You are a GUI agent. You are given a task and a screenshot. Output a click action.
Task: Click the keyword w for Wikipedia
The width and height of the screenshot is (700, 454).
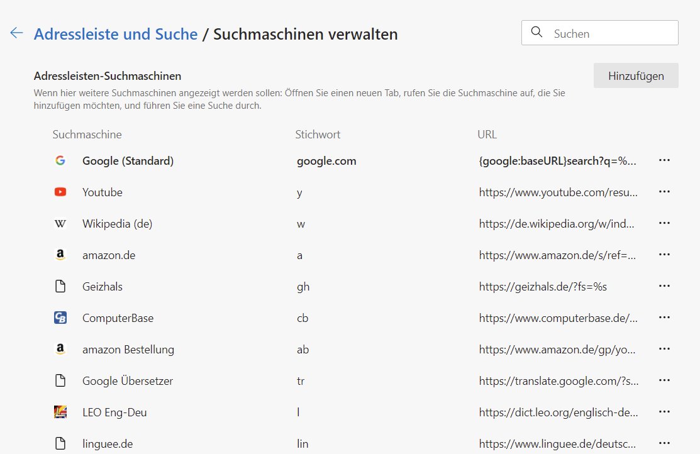click(x=301, y=224)
